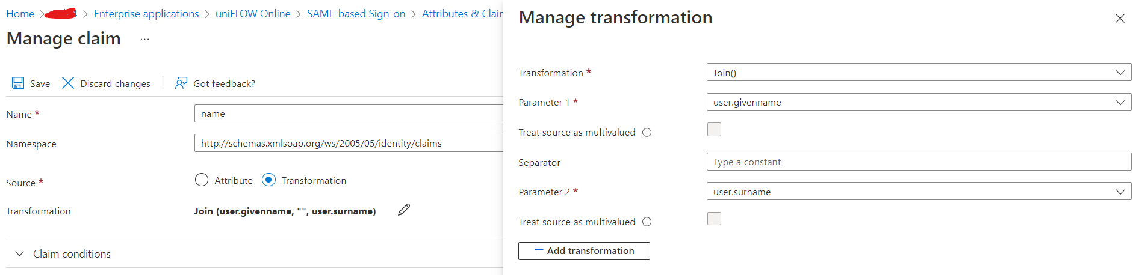This screenshot has height=275, width=1145.
Task: Check multivalued box under Parameter 1
Action: click(714, 130)
